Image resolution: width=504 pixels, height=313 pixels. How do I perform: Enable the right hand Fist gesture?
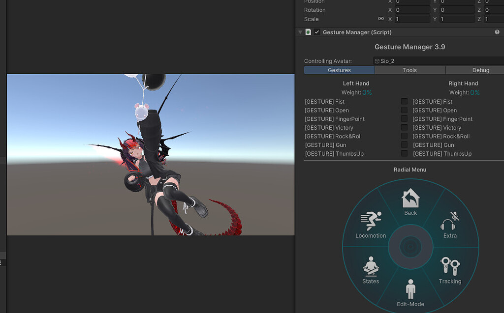pos(404,101)
